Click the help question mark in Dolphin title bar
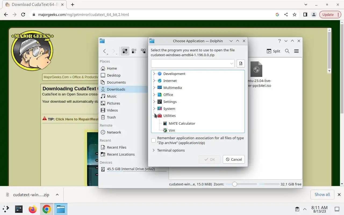This screenshot has height=215, width=344. pos(279,41)
